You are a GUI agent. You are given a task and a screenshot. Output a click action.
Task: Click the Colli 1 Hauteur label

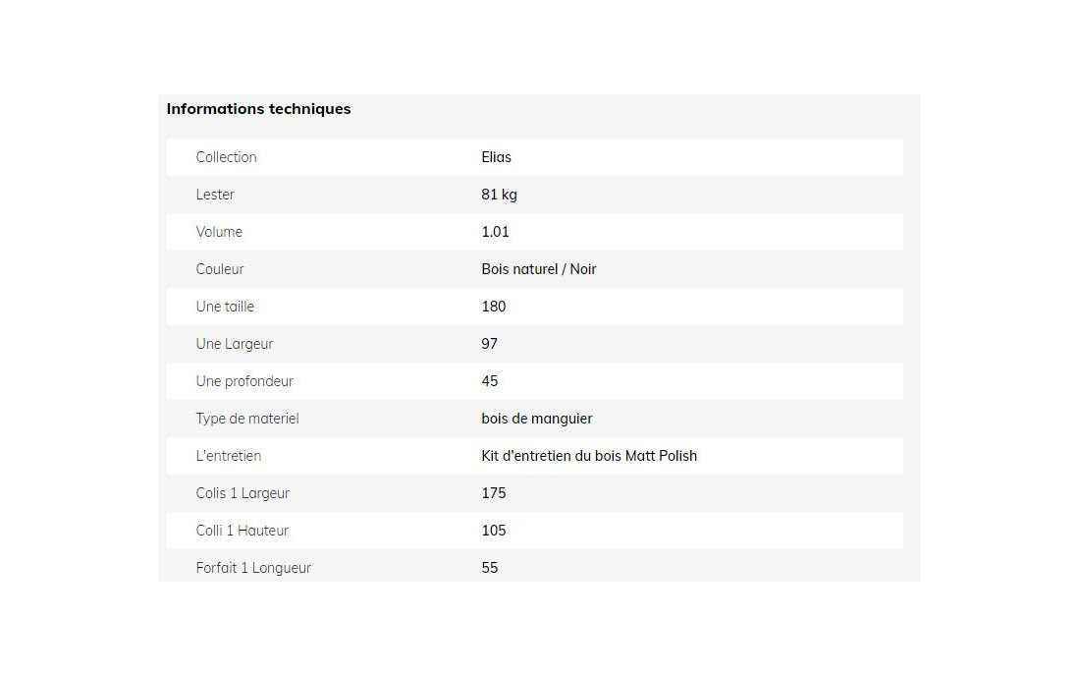[x=242, y=530]
